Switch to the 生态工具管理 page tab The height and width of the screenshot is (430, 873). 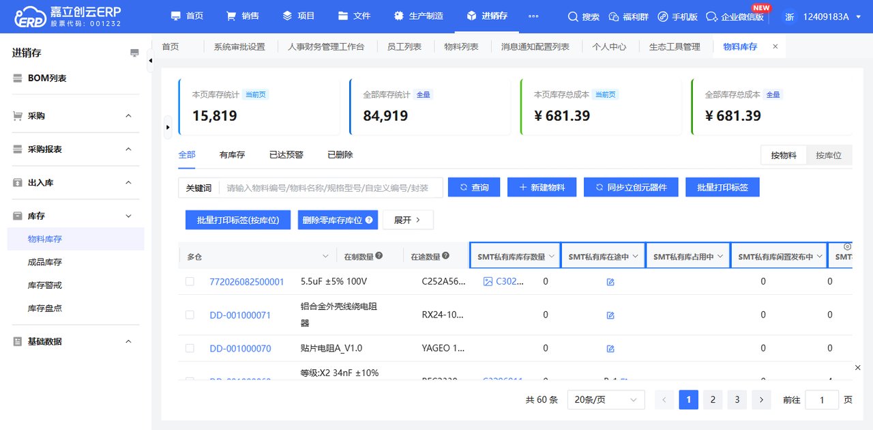(675, 46)
